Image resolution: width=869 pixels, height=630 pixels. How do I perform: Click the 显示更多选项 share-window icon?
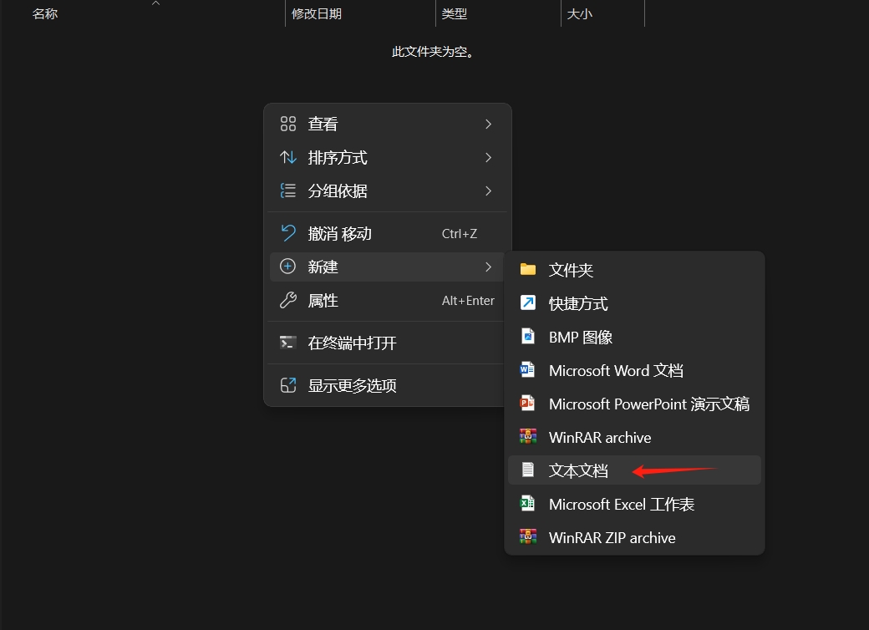click(288, 385)
